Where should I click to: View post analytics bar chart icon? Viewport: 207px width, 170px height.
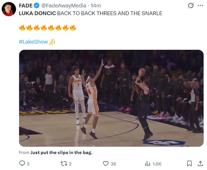tap(147, 163)
